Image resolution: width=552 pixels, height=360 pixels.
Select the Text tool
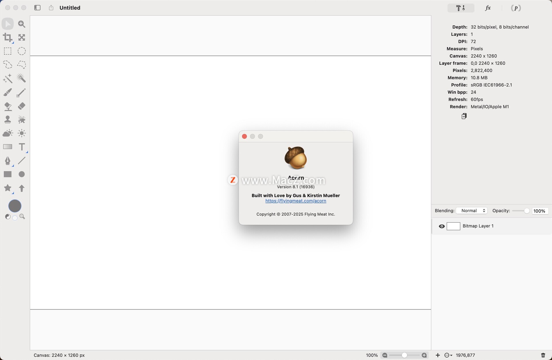[22, 147]
